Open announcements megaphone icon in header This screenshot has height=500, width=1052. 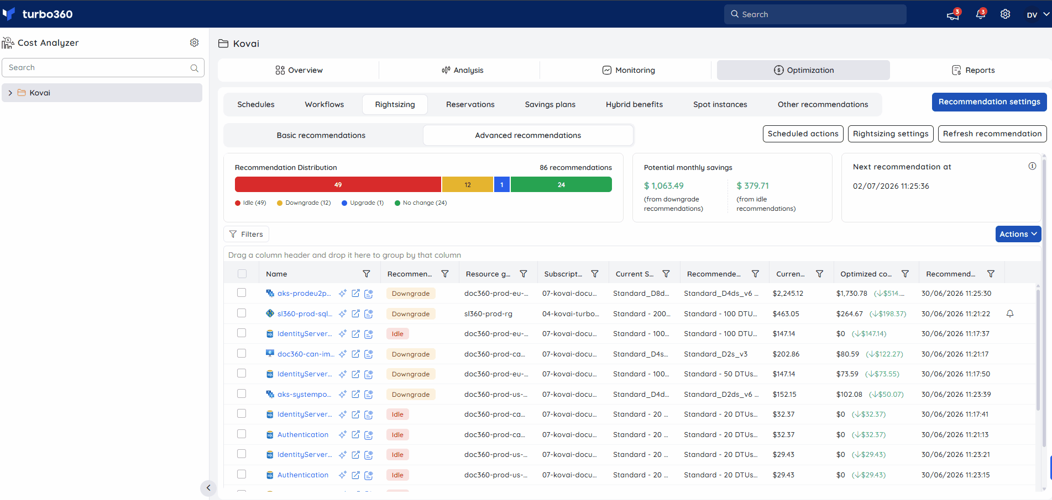point(953,15)
